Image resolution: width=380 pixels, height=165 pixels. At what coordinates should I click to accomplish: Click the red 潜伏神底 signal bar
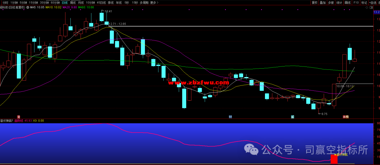point(334,159)
